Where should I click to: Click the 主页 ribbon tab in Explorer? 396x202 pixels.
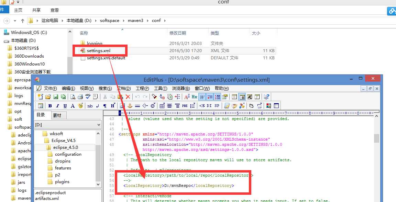click(x=18, y=10)
